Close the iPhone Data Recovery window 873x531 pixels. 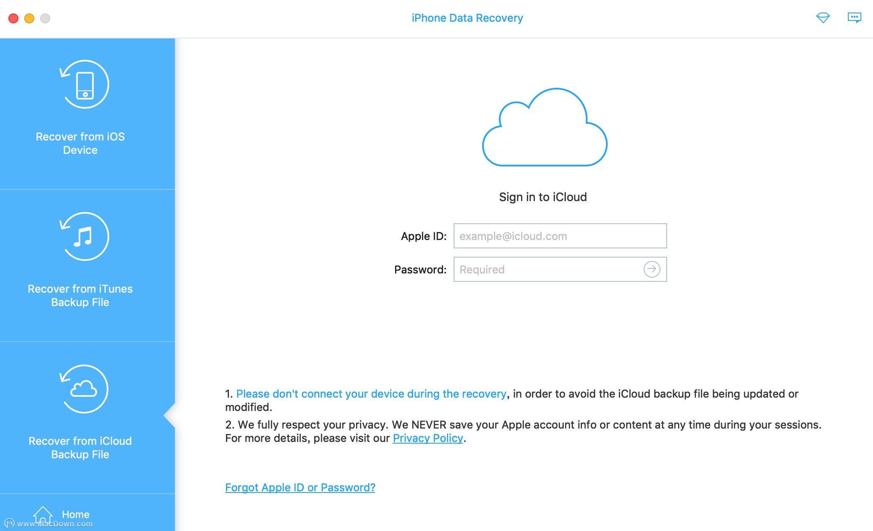coord(13,18)
